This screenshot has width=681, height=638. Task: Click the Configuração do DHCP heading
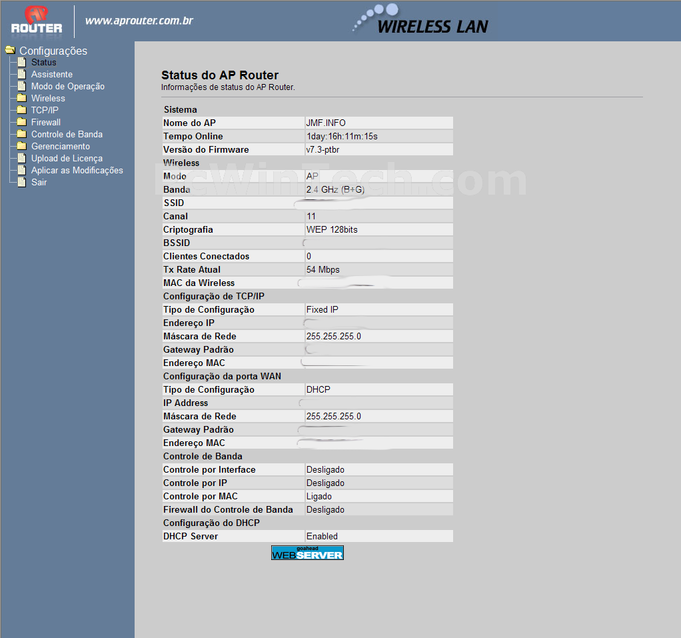coord(211,523)
